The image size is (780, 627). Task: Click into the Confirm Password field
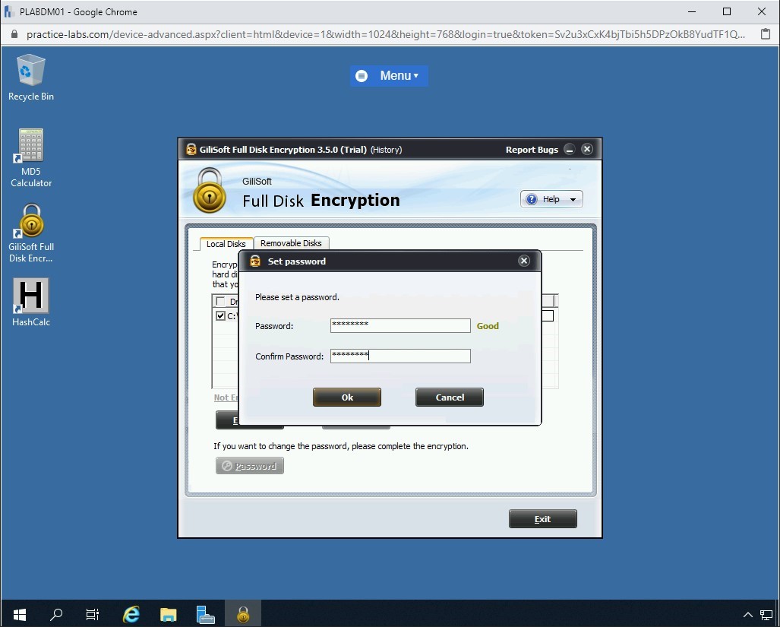400,356
